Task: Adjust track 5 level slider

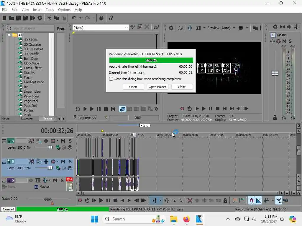Action: coord(50,168)
